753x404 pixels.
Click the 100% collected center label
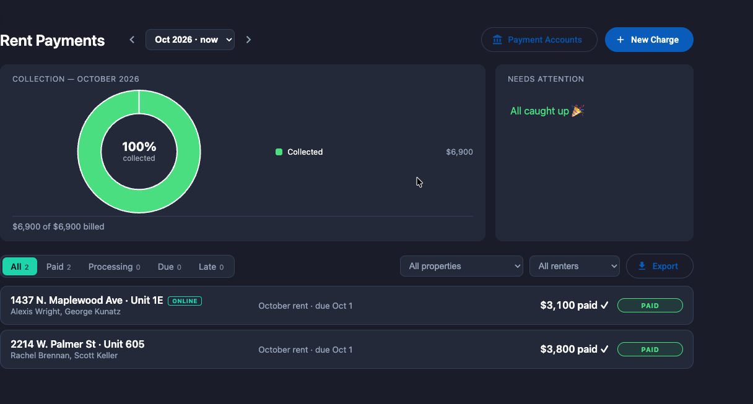(x=139, y=152)
